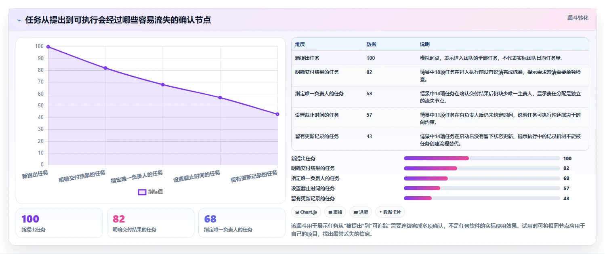Click the x-axis label 设置截止时间的任务 on the chart
The height and width of the screenshot is (254, 605).
[197, 176]
